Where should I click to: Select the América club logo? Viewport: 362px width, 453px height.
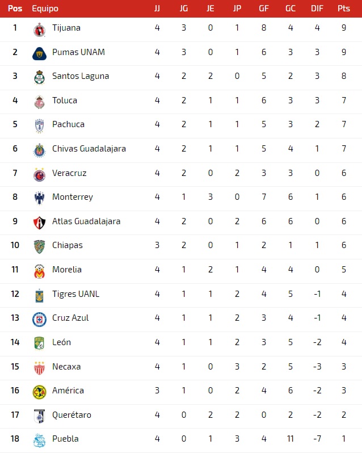tap(39, 392)
